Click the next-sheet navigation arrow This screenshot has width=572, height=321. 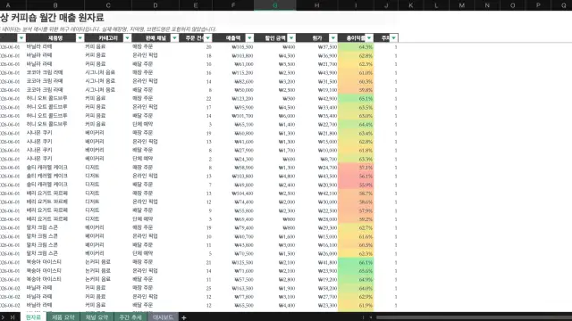4,317
